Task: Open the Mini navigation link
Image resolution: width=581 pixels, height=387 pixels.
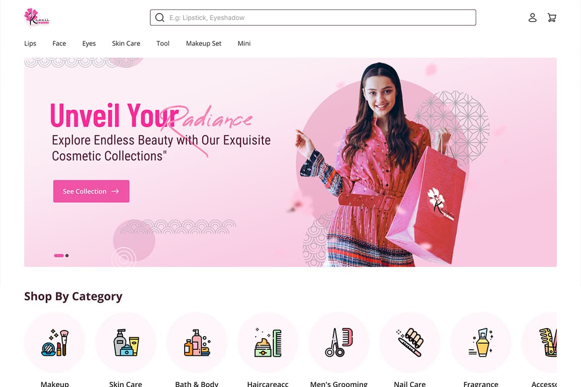Action: pos(244,43)
